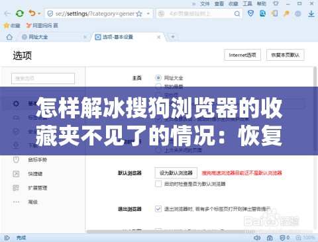Screen dimensions: 318x242
Task: Open the 100% zoom control
Action: (305, 238)
